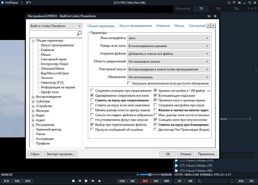Open the 'Обновление' dropdown
258x185 pixels.
169,77
